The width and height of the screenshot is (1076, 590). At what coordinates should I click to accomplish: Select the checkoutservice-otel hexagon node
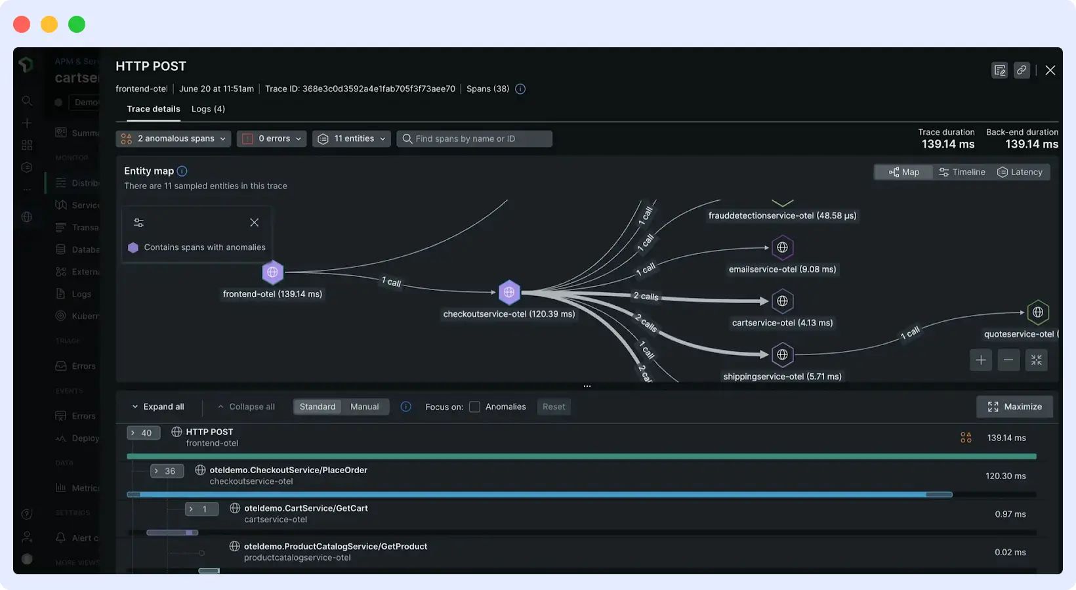tap(509, 292)
